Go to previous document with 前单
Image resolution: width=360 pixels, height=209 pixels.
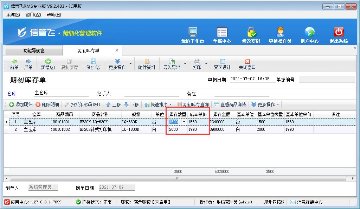pos(14,64)
